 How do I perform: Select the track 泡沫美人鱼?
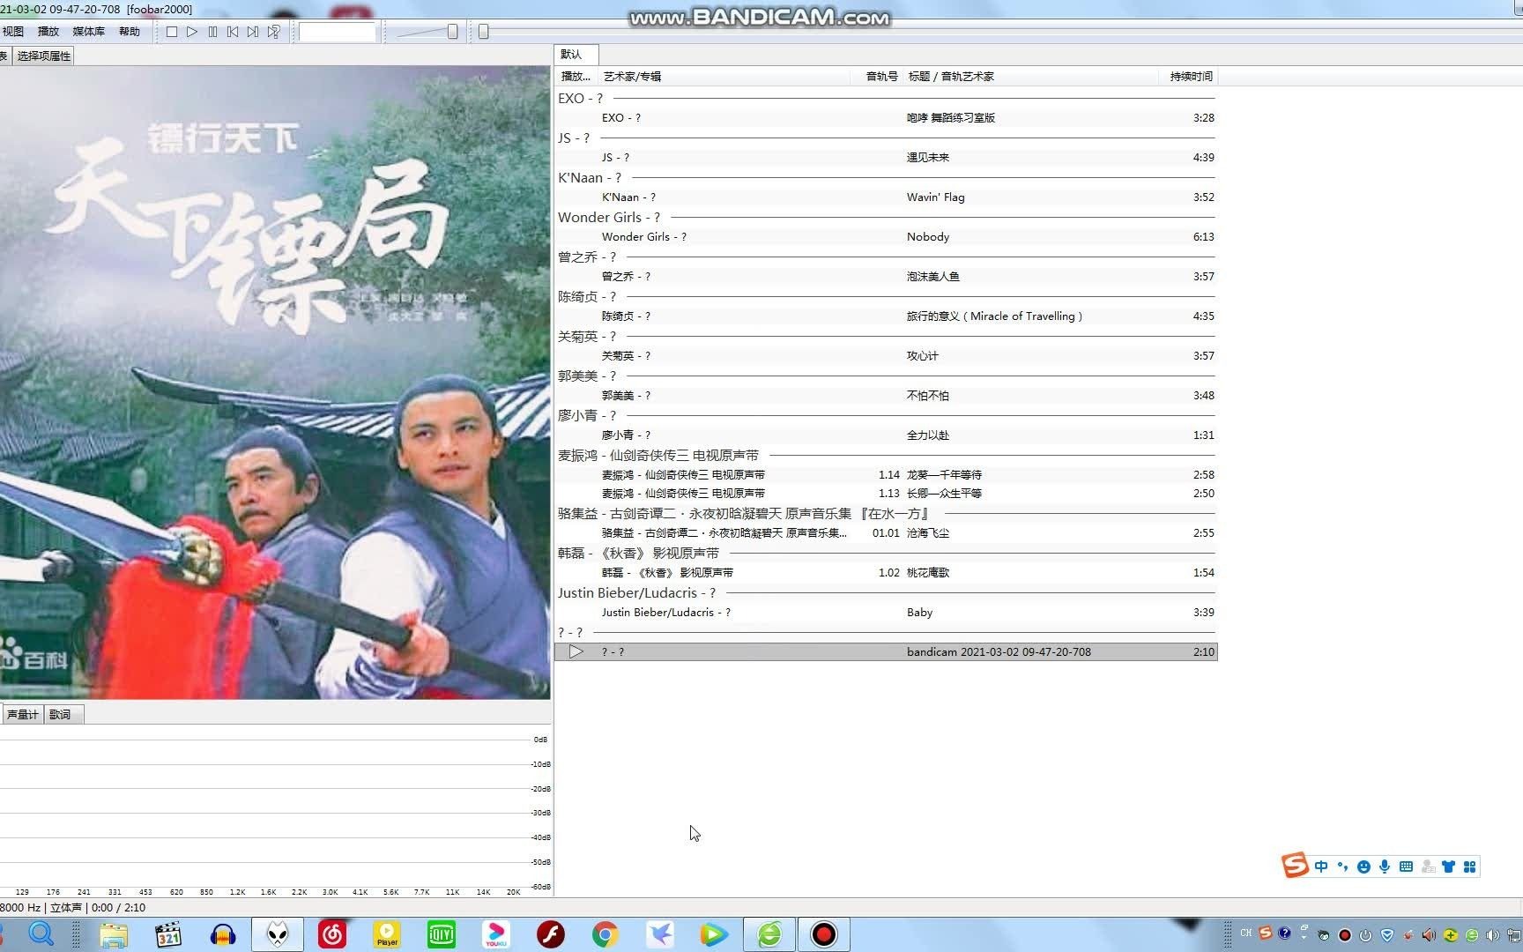tap(886, 276)
